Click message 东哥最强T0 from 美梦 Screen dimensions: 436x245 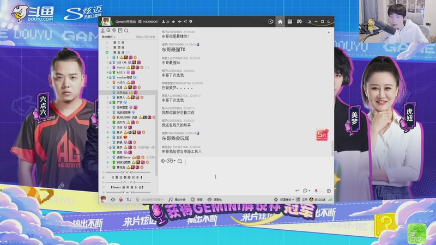point(173,50)
